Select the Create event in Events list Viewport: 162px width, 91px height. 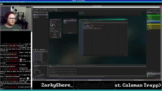(x=70, y=21)
